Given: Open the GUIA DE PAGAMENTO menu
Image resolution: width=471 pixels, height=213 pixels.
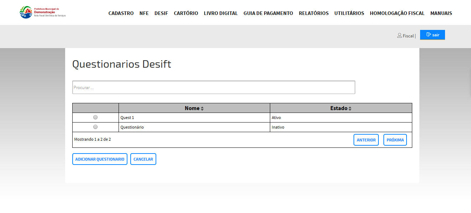Looking at the screenshot, I should pos(268,13).
